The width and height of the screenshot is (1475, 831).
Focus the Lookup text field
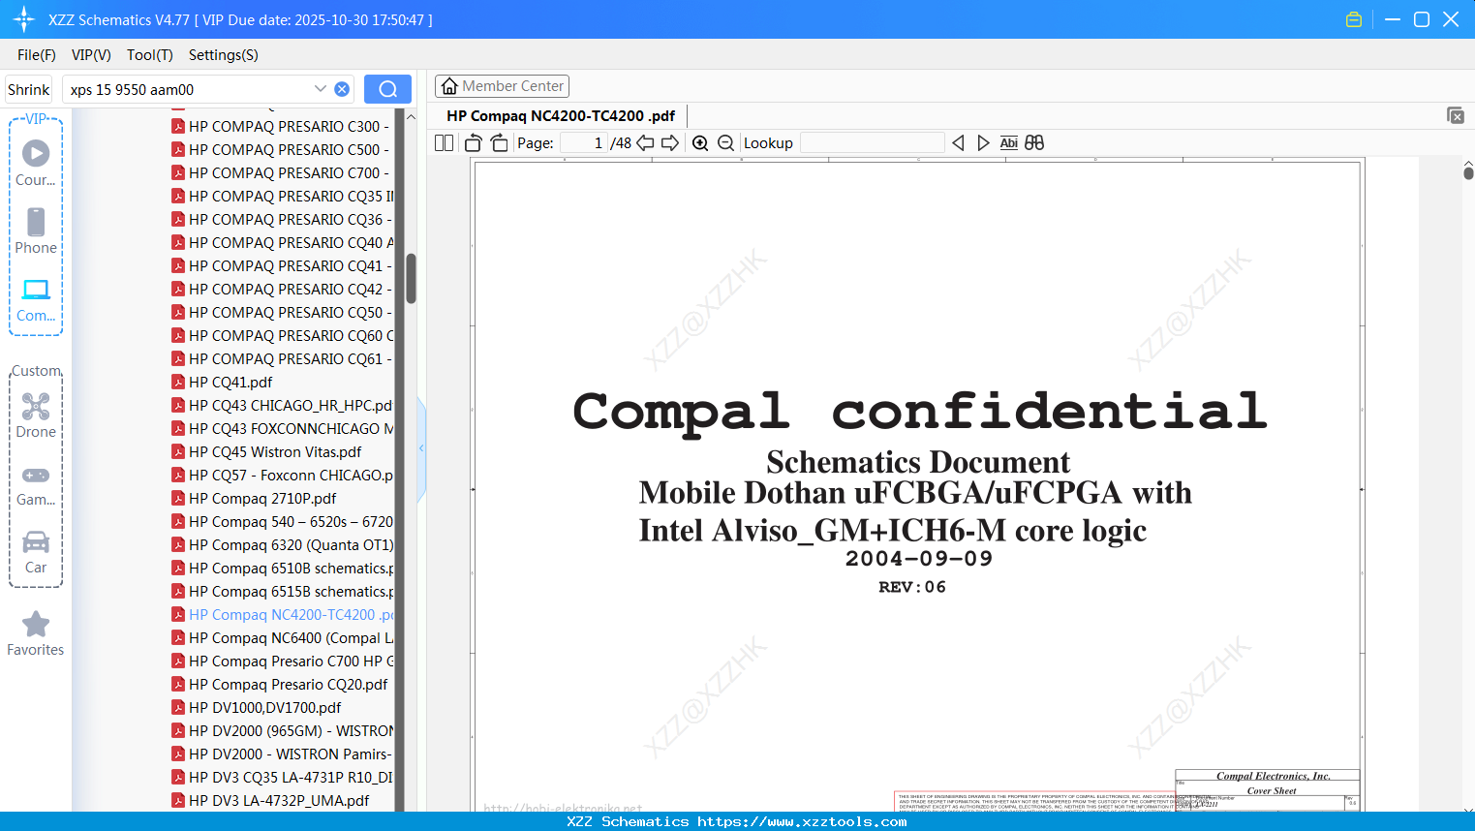click(872, 143)
